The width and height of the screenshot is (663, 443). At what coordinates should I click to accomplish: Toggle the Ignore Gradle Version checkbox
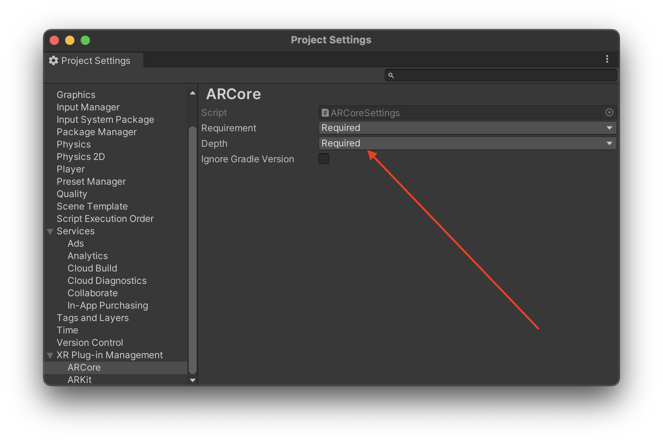324,159
